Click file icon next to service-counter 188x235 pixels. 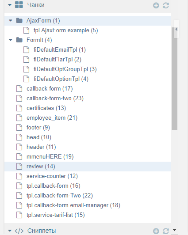[x=19, y=176]
